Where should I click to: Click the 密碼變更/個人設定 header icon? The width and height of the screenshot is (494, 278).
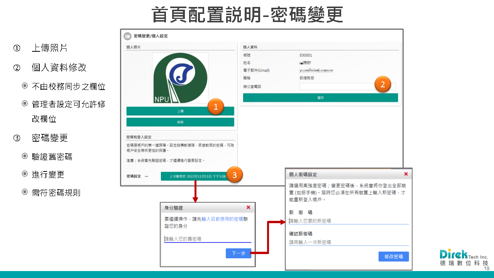point(127,36)
